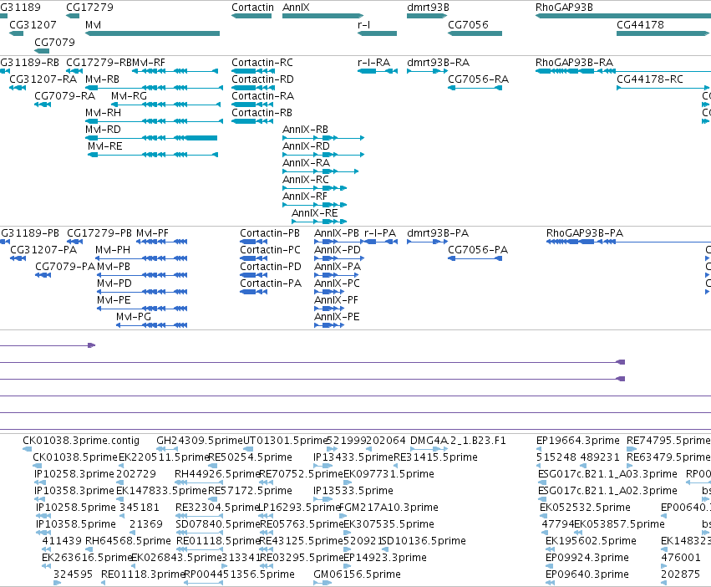Click the dmrt93B gene label
The width and height of the screenshot is (711, 587).
pyautogui.click(x=428, y=8)
